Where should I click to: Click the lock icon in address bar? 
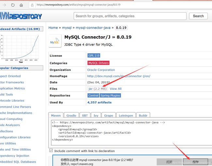[32, 5]
